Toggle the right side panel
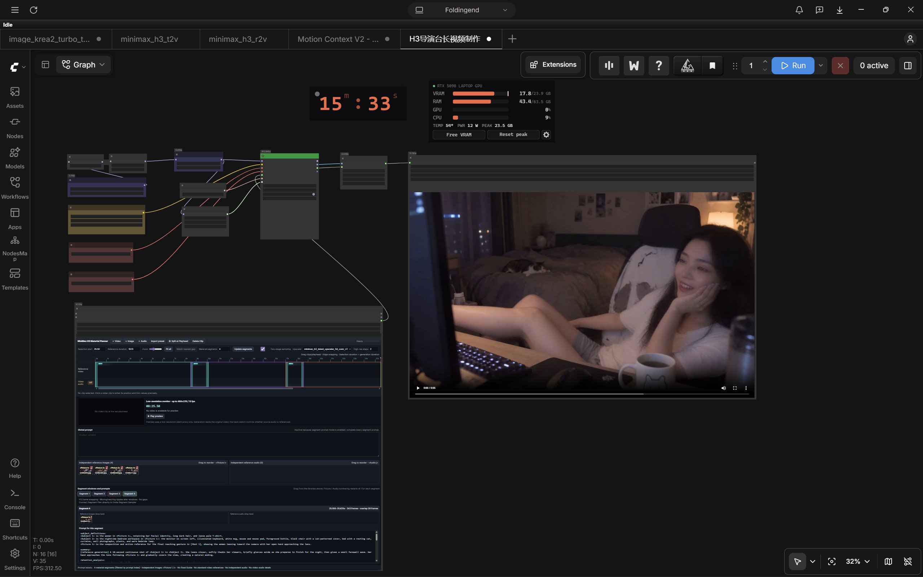Image resolution: width=923 pixels, height=577 pixels. (x=908, y=66)
